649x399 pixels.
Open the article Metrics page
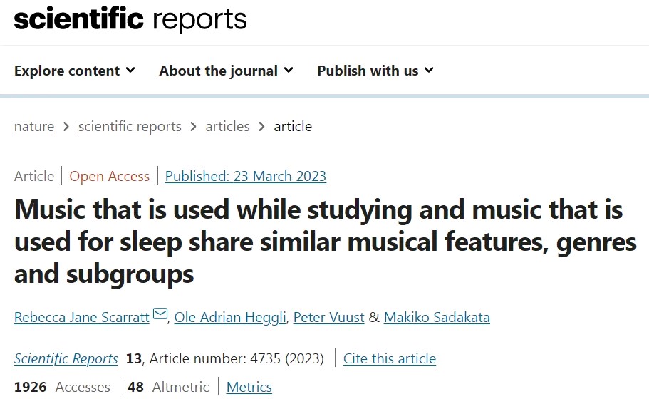coord(249,388)
